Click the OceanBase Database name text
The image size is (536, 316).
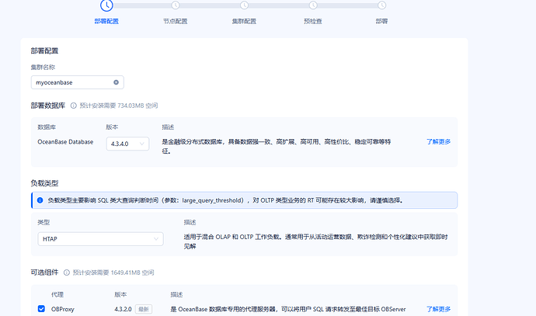[65, 142]
